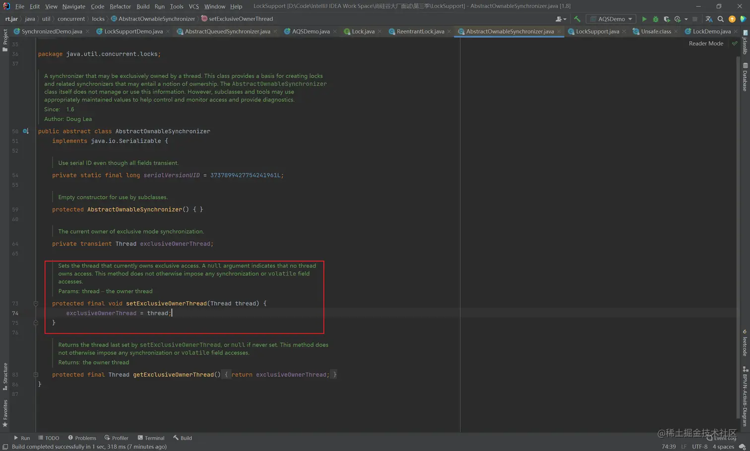Build the project with the hammer icon
750x451 pixels.
[577, 19]
